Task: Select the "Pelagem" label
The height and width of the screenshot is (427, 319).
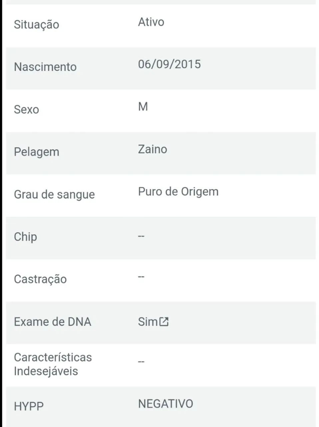Action: coord(37,152)
